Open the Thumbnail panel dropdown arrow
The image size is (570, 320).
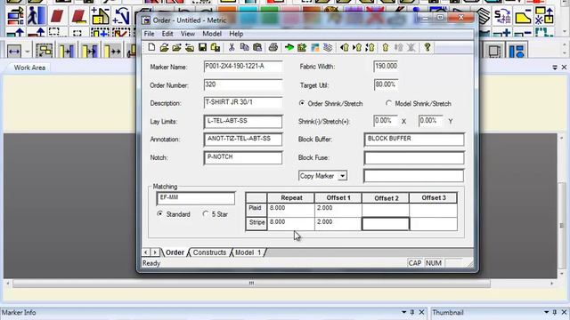[546, 312]
